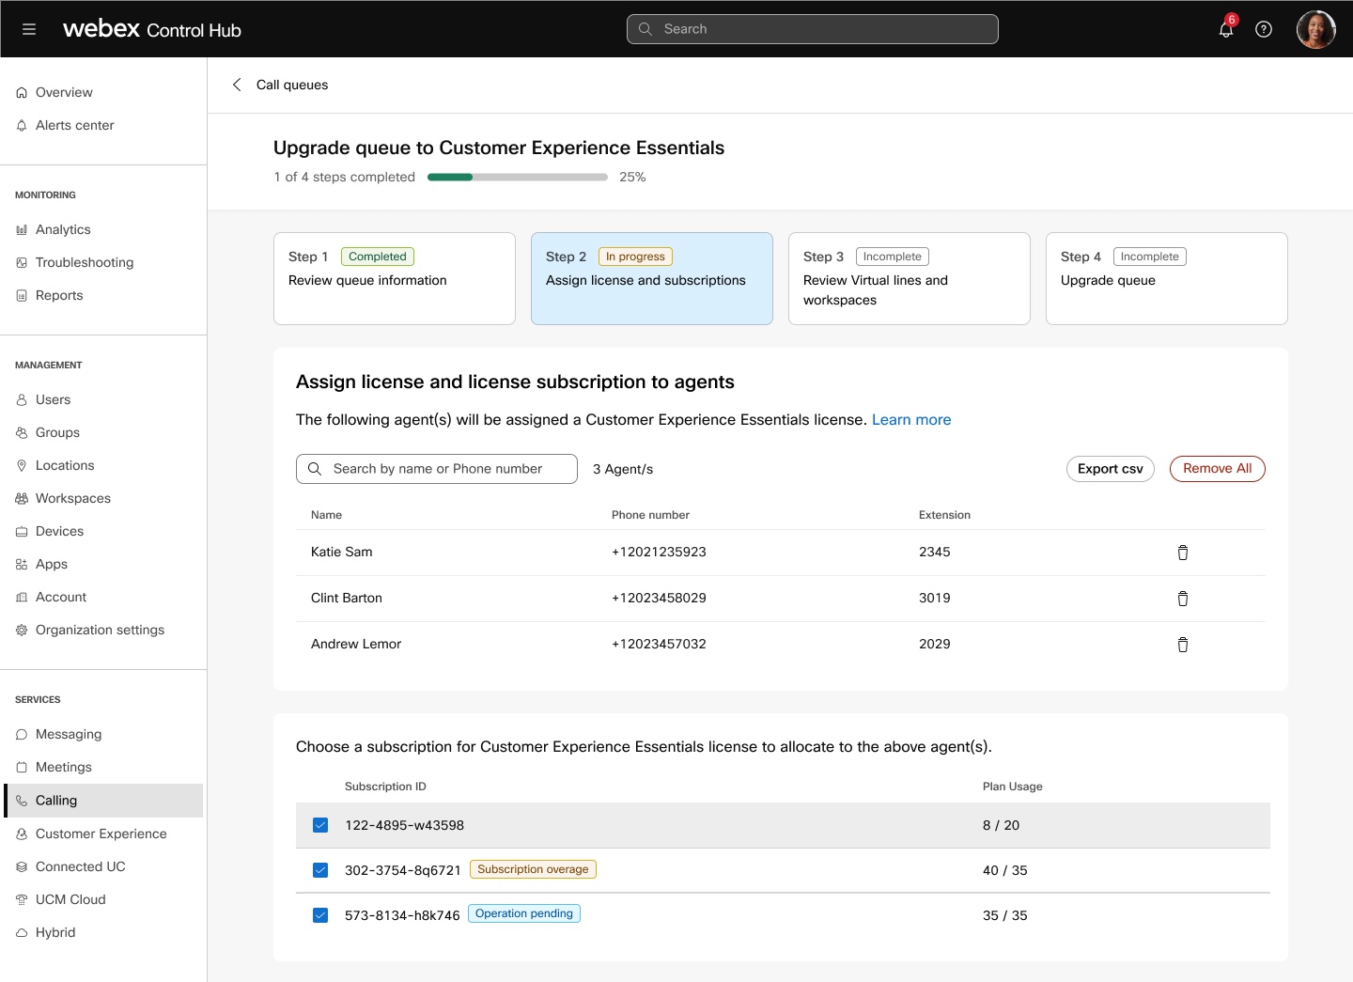
Task: Click the Overview home icon
Action: (x=22, y=93)
